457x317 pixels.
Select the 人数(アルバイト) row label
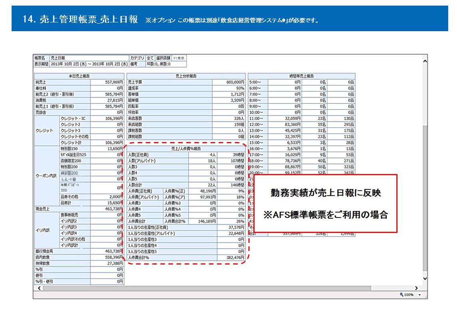tap(158, 161)
